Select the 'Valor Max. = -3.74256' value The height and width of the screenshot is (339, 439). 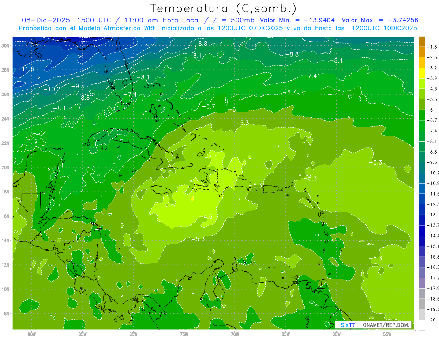380,20
